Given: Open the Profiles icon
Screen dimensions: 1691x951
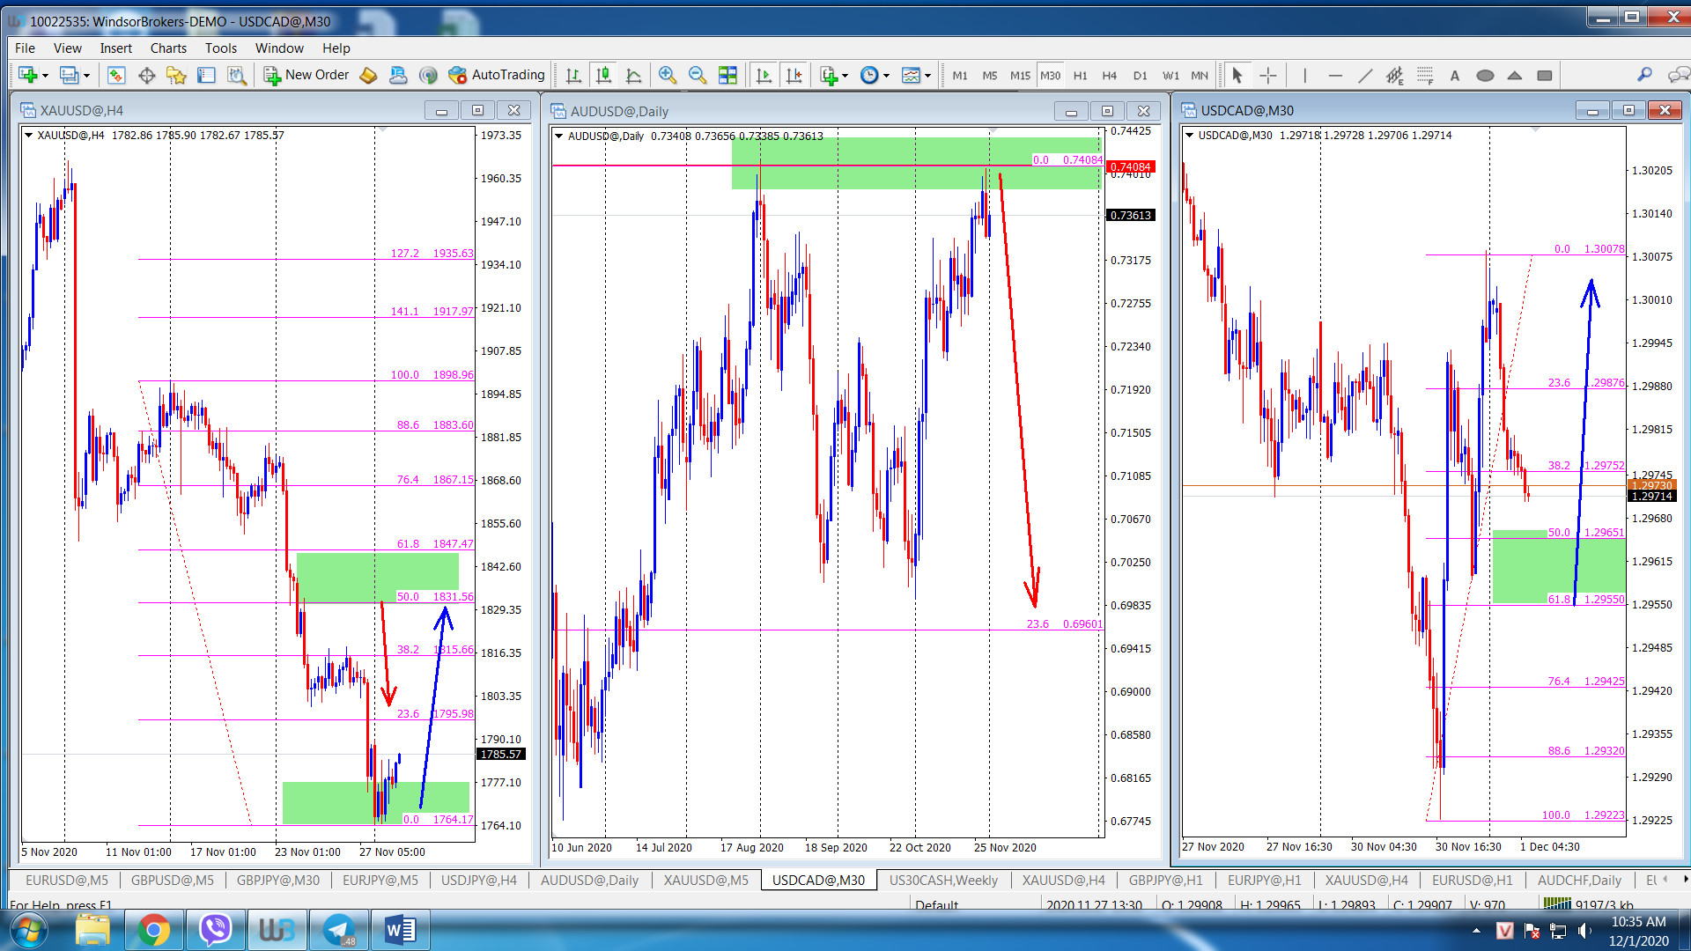Looking at the screenshot, I should point(69,76).
